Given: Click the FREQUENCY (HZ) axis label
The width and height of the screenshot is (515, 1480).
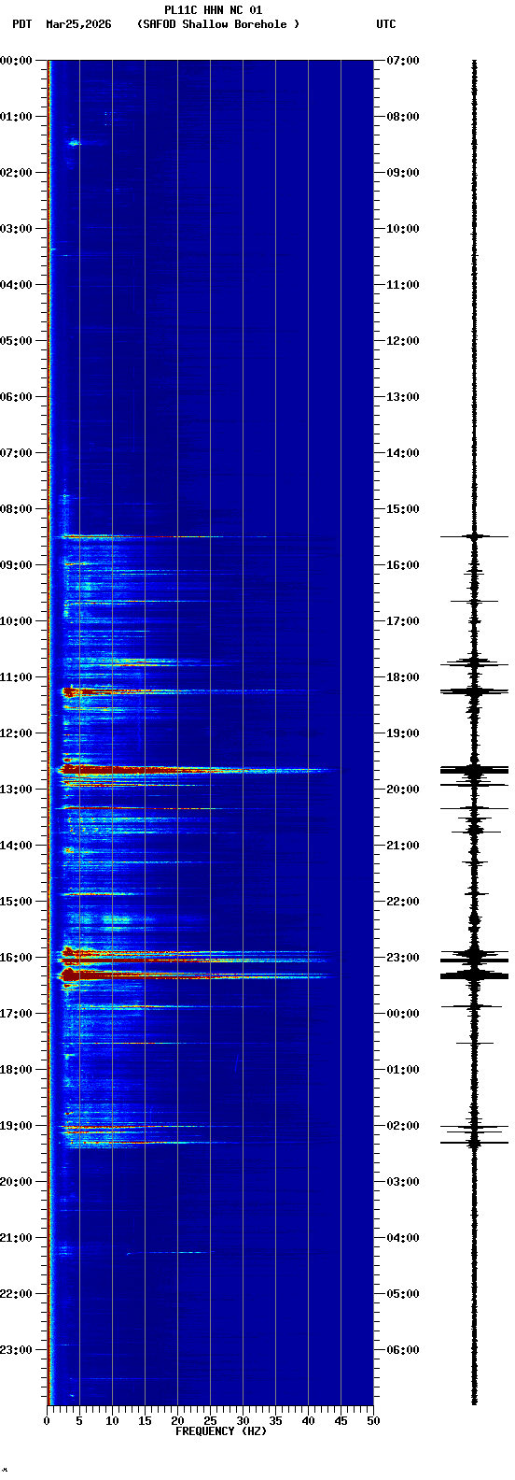Looking at the screenshot, I should click(x=221, y=1431).
